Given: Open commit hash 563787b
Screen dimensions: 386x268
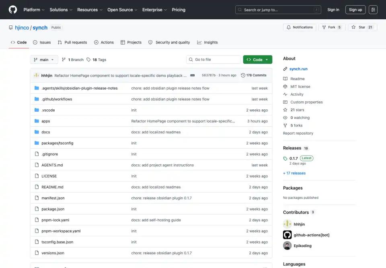Looking at the screenshot, I should tap(209, 75).
